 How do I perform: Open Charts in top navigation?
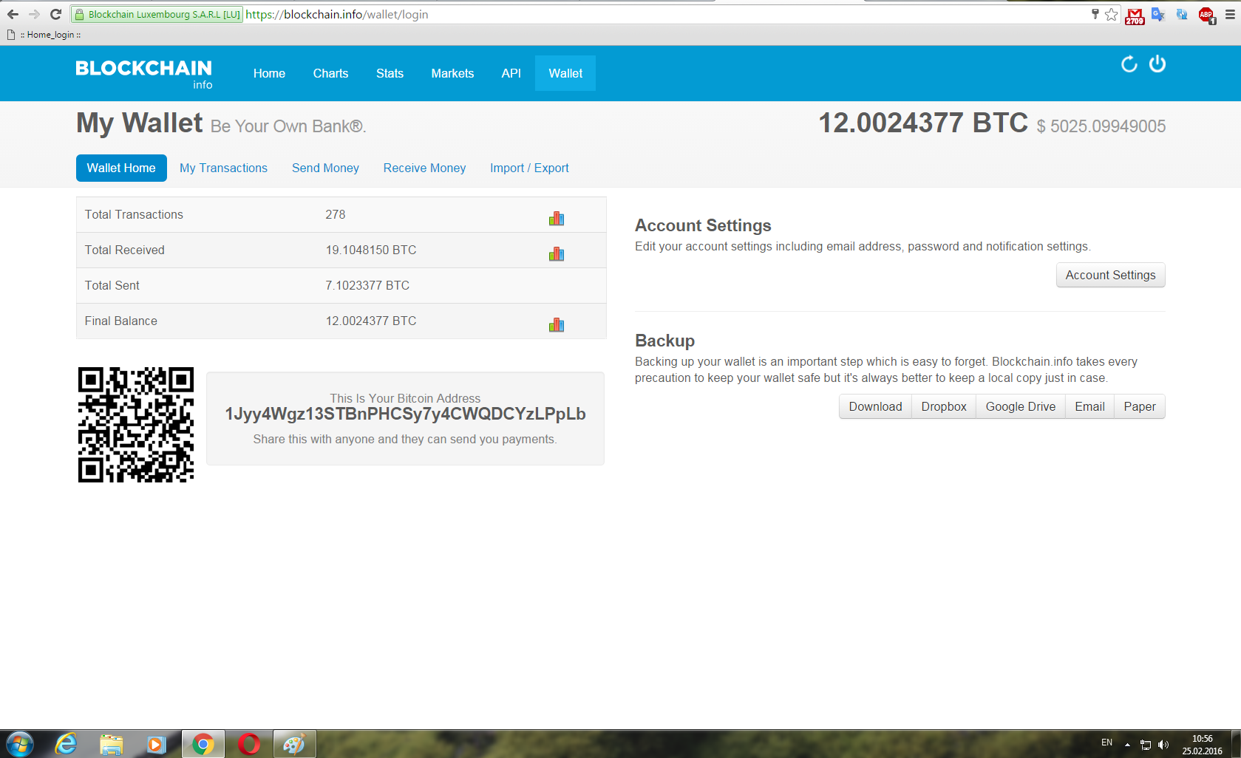click(330, 73)
